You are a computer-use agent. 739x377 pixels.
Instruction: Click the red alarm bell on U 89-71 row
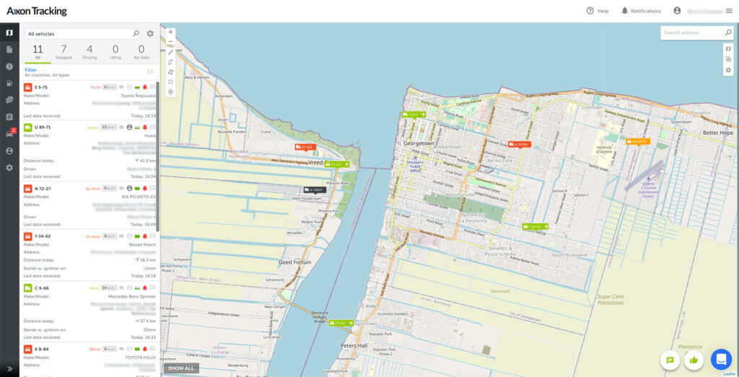pyautogui.click(x=144, y=127)
